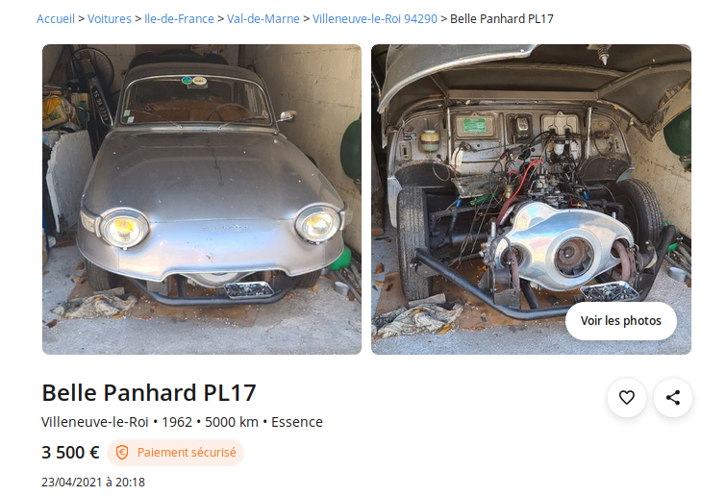Save the ad with the heart icon
The width and height of the screenshot is (701, 496).
point(626,397)
